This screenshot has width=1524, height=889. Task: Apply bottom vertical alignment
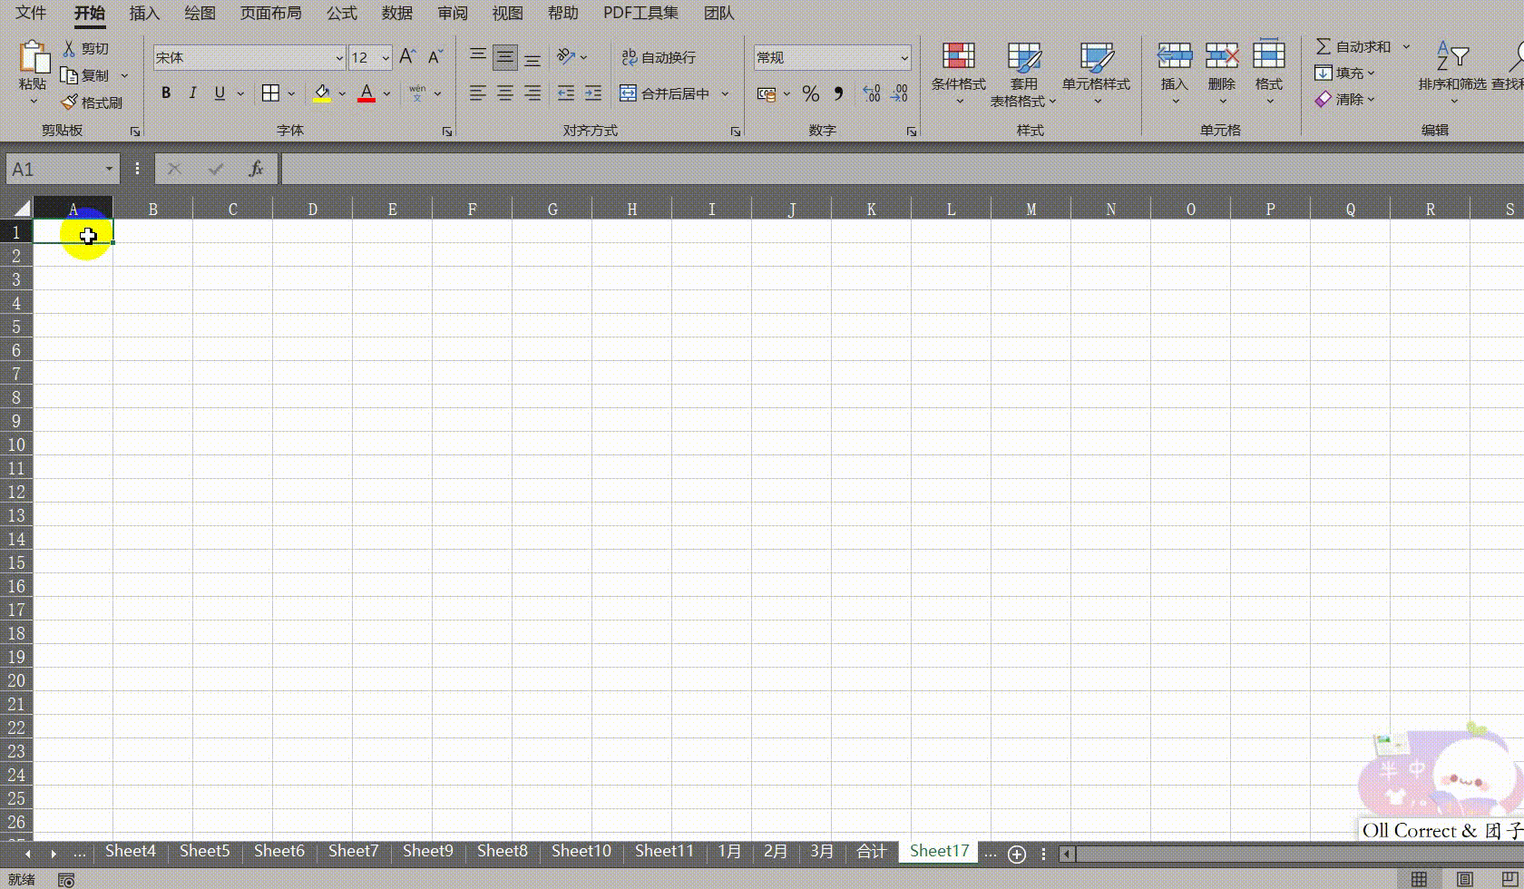click(x=532, y=57)
